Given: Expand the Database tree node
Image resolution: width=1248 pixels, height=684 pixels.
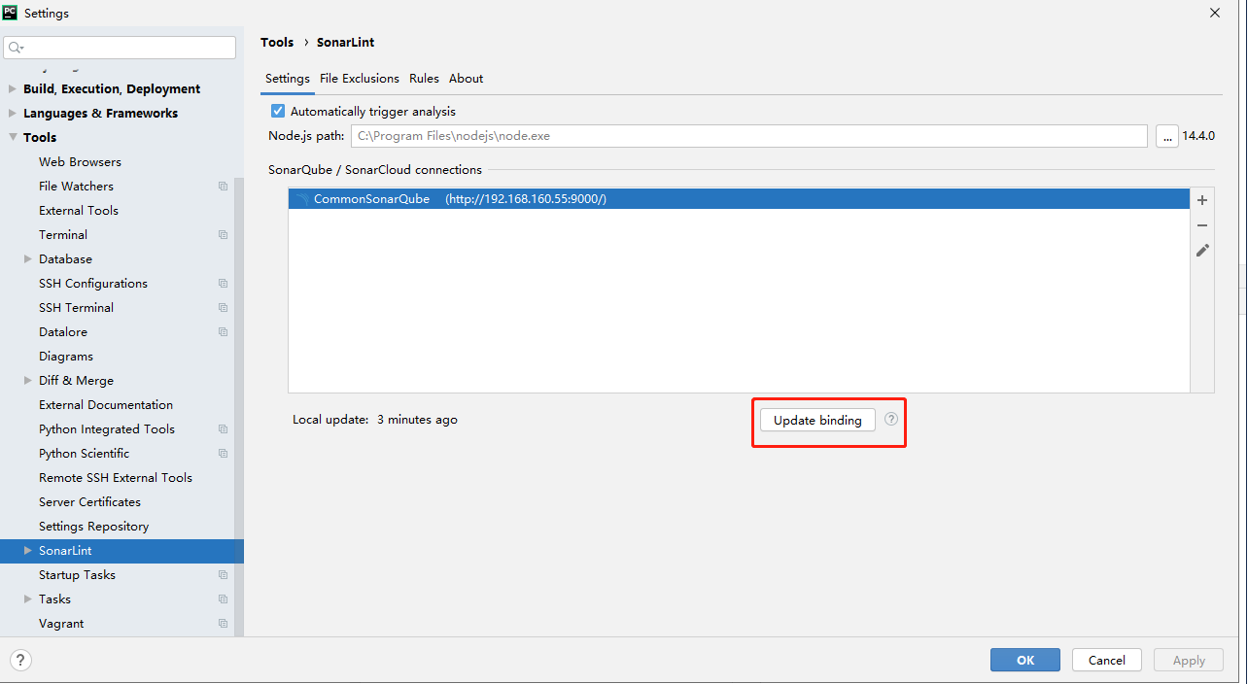Looking at the screenshot, I should tap(28, 259).
